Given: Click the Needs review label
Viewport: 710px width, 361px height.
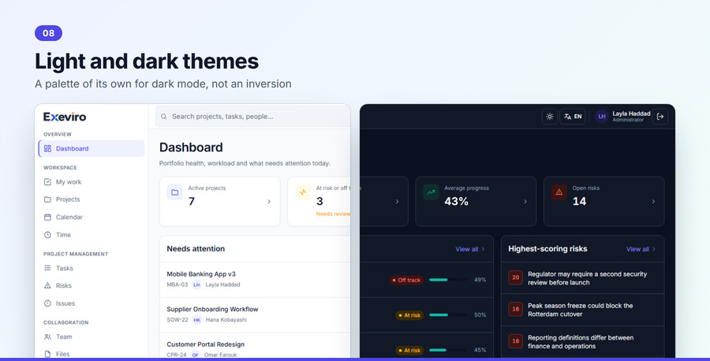Looking at the screenshot, I should tap(333, 214).
